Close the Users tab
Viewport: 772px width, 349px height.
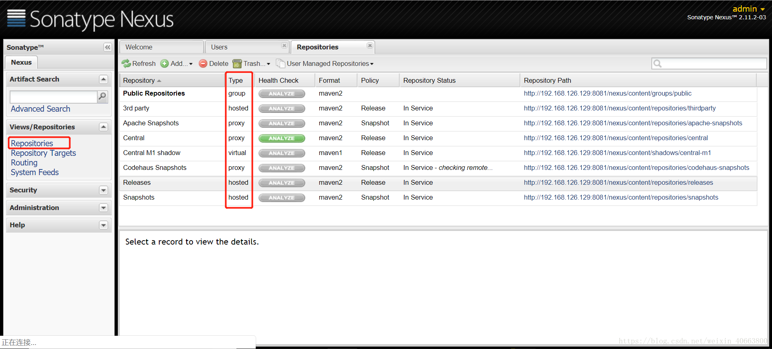284,46
